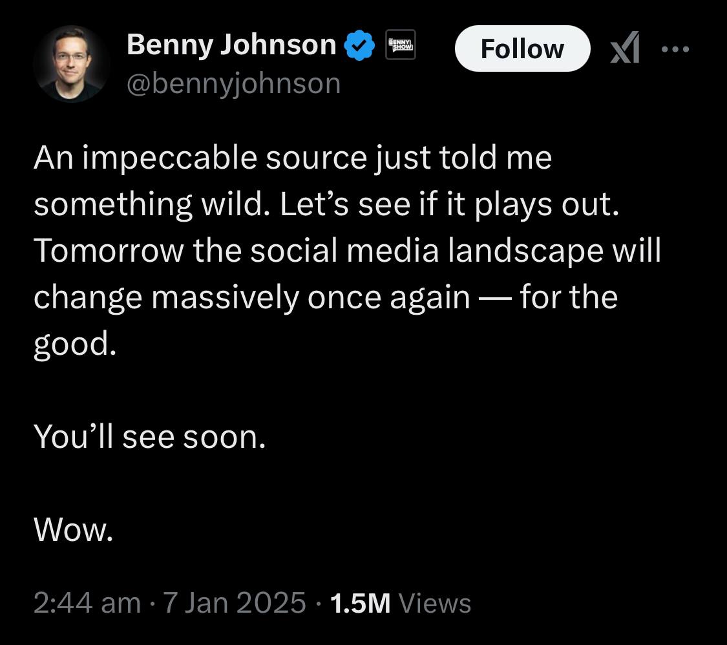Click the blue verified checkmark badge
The height and width of the screenshot is (645, 727).
pyautogui.click(x=360, y=47)
